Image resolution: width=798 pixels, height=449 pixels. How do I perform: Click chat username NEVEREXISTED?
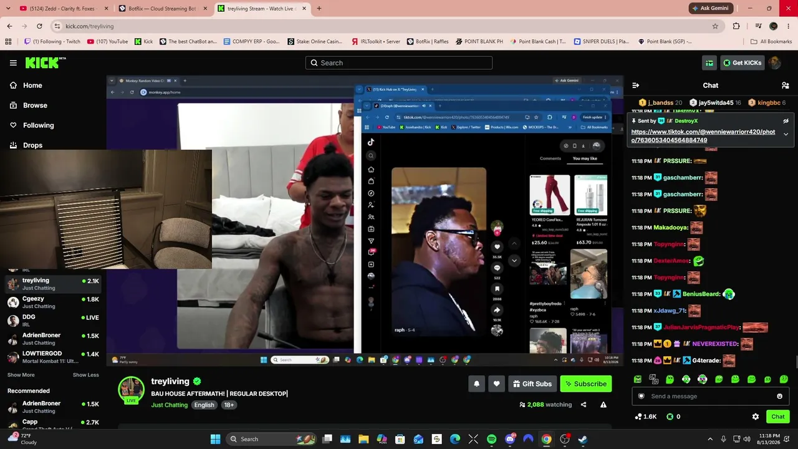pyautogui.click(x=715, y=344)
